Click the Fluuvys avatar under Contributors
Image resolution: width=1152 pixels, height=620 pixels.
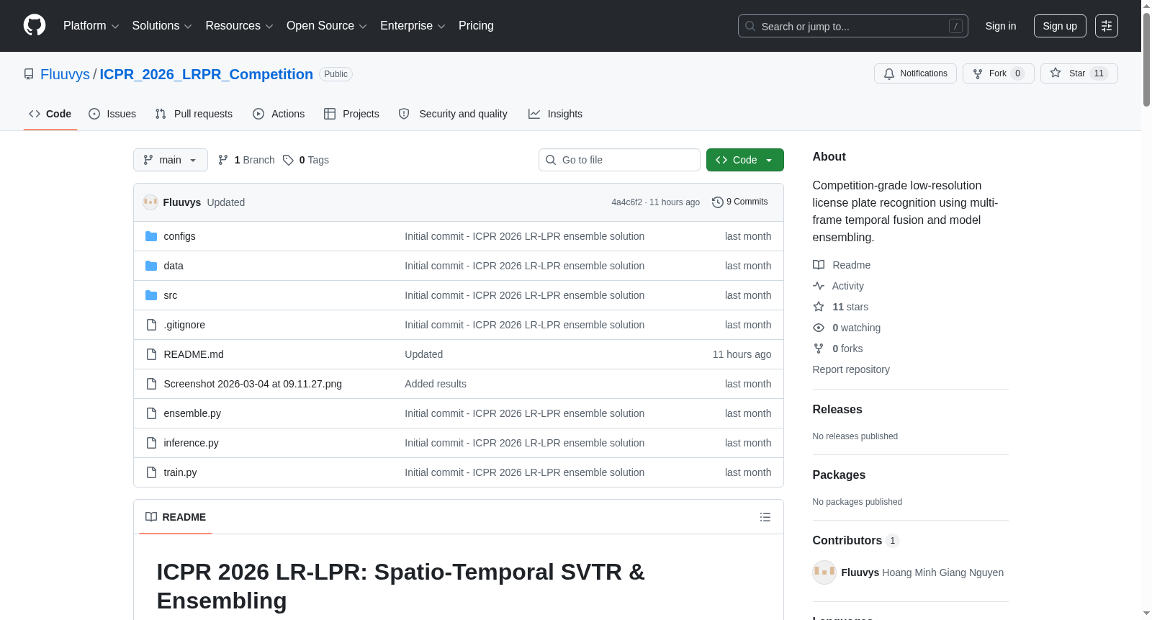click(x=824, y=572)
